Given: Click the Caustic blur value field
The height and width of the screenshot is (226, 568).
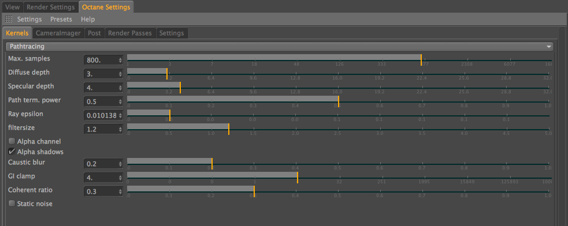Looking at the screenshot, I should pos(103,164).
